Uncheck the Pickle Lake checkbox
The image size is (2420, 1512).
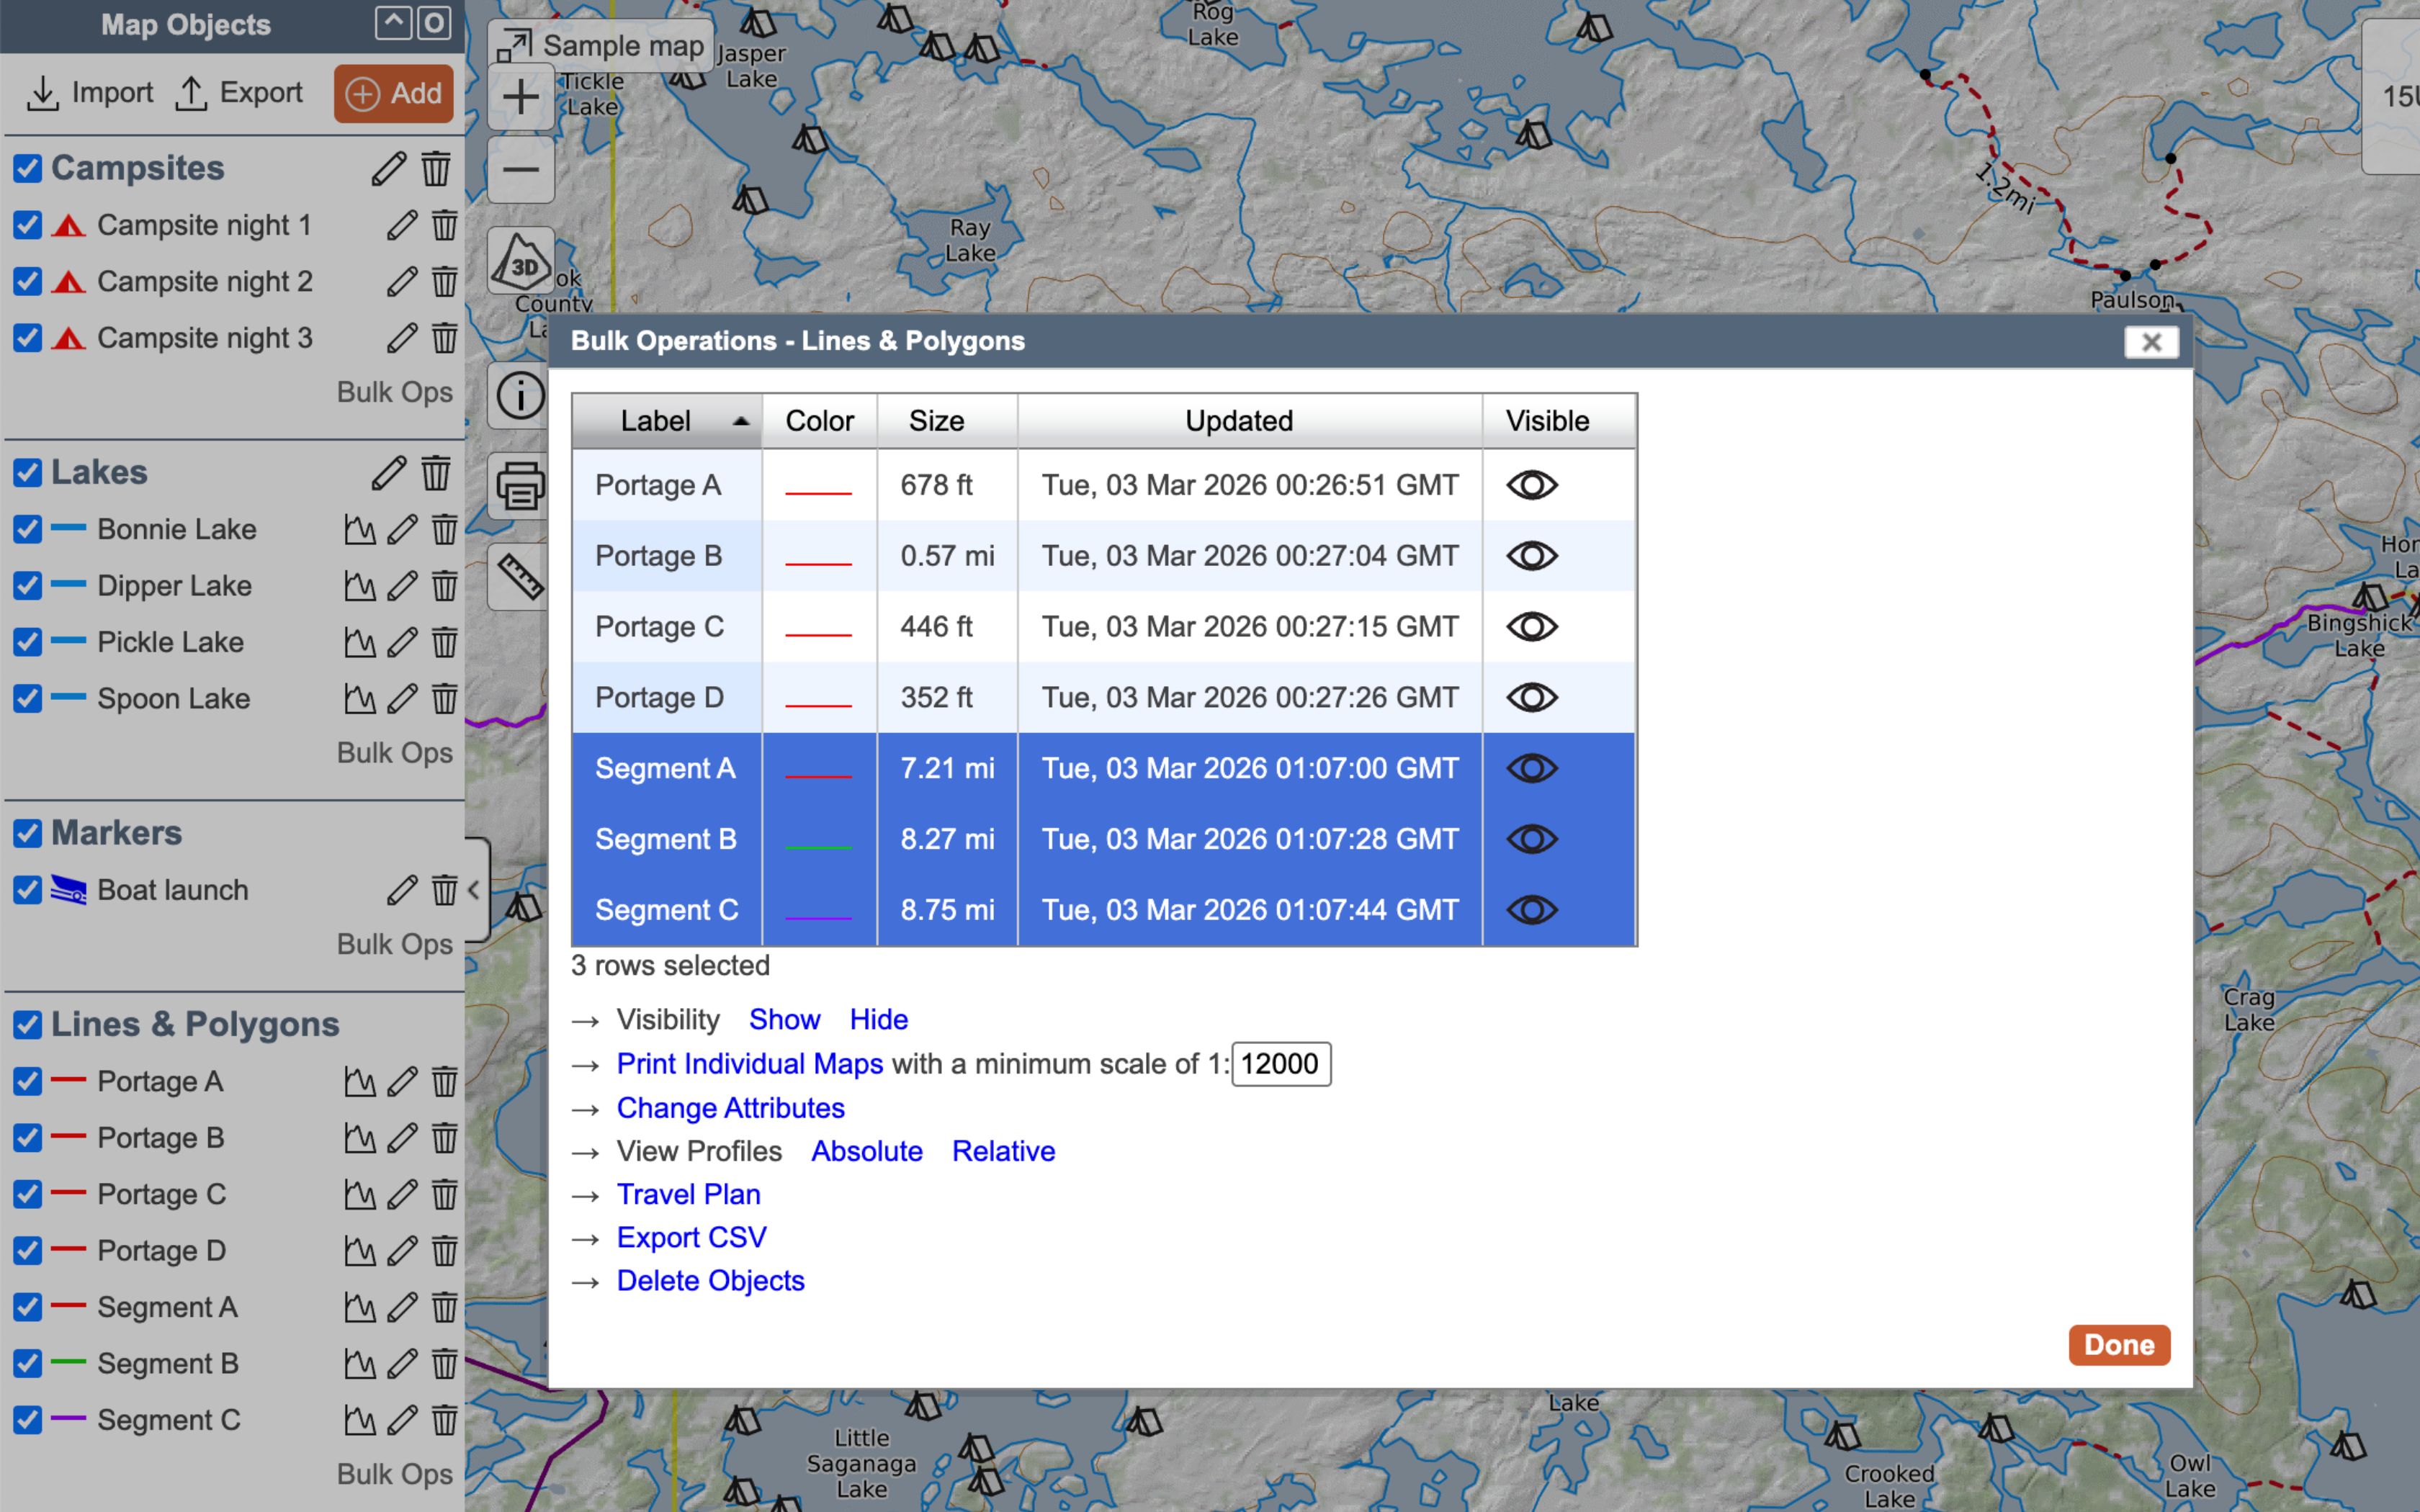(28, 642)
